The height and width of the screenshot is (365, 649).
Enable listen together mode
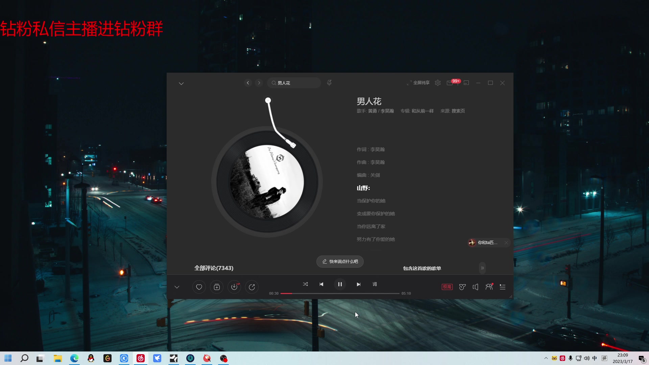tap(489, 287)
